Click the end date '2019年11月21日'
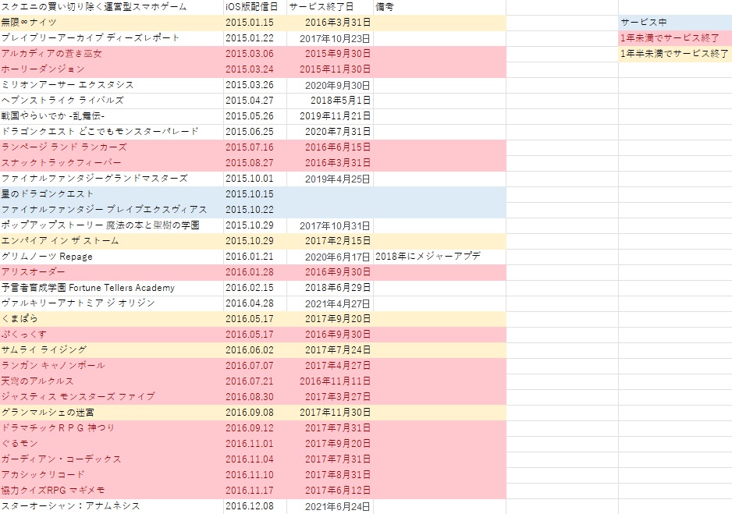732x514 pixels. [x=329, y=116]
